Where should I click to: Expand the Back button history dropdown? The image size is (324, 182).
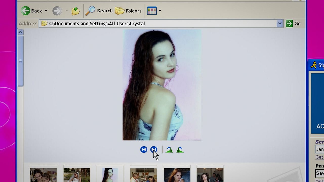click(x=46, y=11)
